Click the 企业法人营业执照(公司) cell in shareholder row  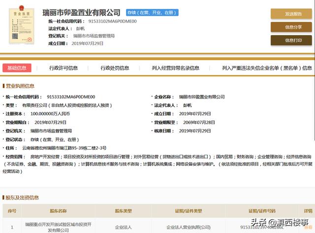point(189,227)
